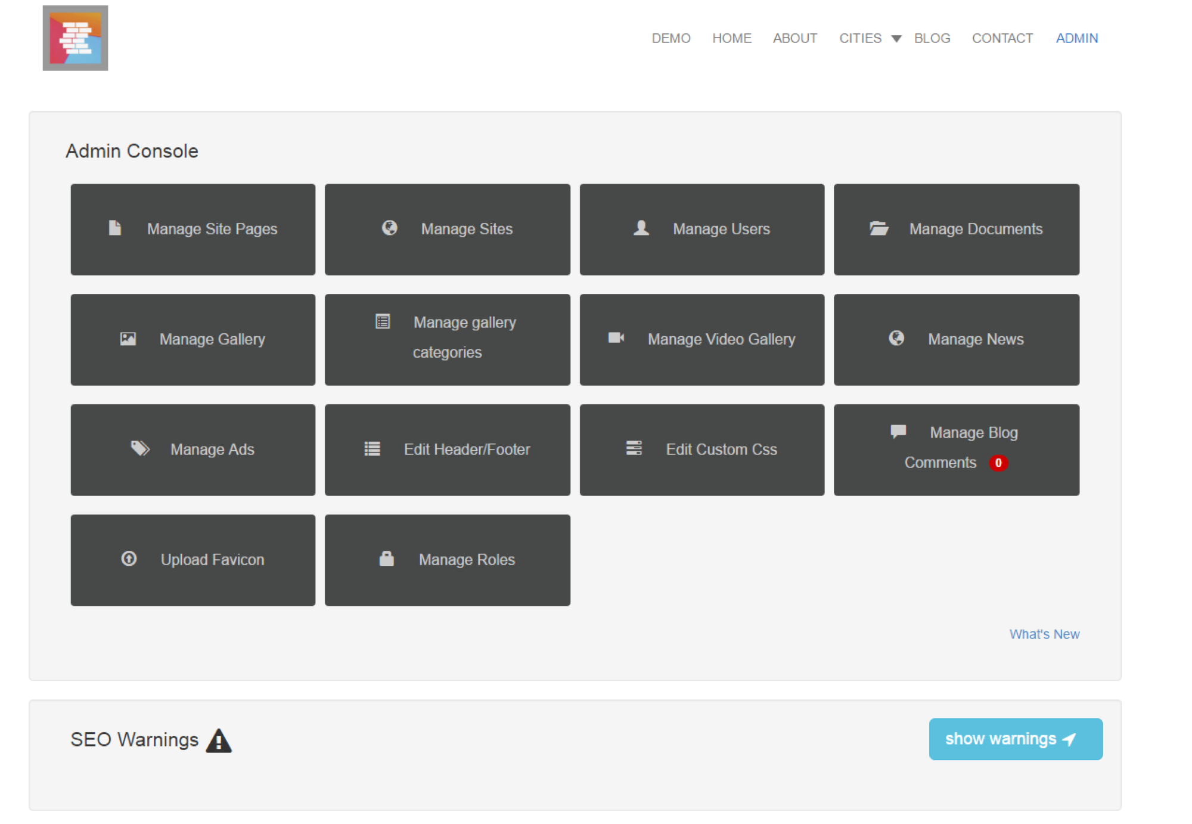Screen dimensions: 1192x824
Task: Expand the CITIES dropdown arrow
Action: click(896, 39)
